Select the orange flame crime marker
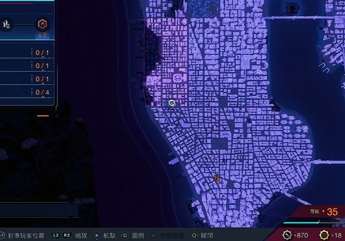This screenshot has width=345, height=241. click(217, 178)
